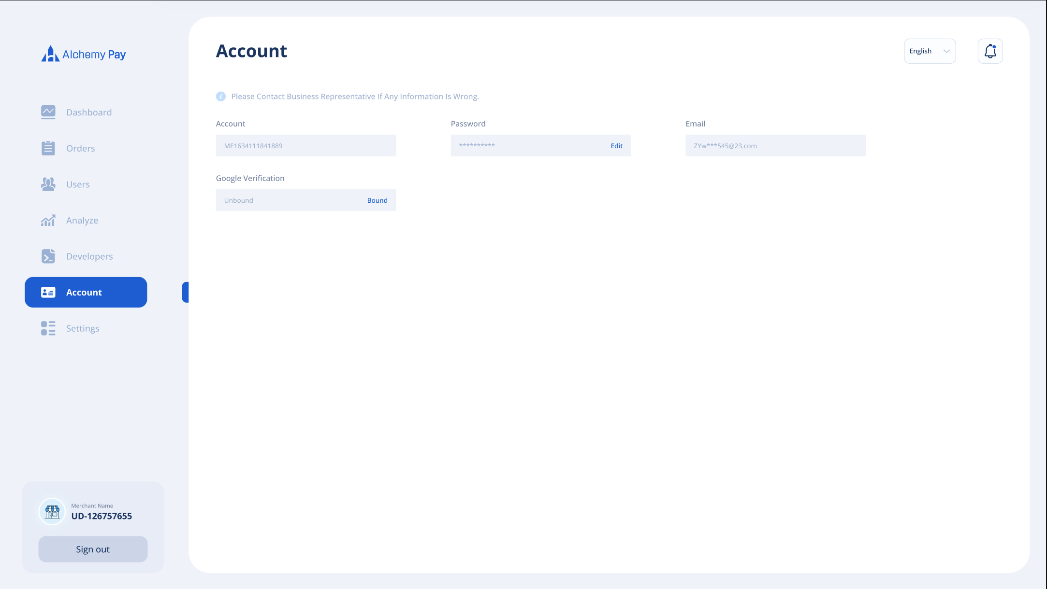The width and height of the screenshot is (1047, 589).
Task: Click the Dashboard chart icon in sidebar
Action: [x=48, y=112]
